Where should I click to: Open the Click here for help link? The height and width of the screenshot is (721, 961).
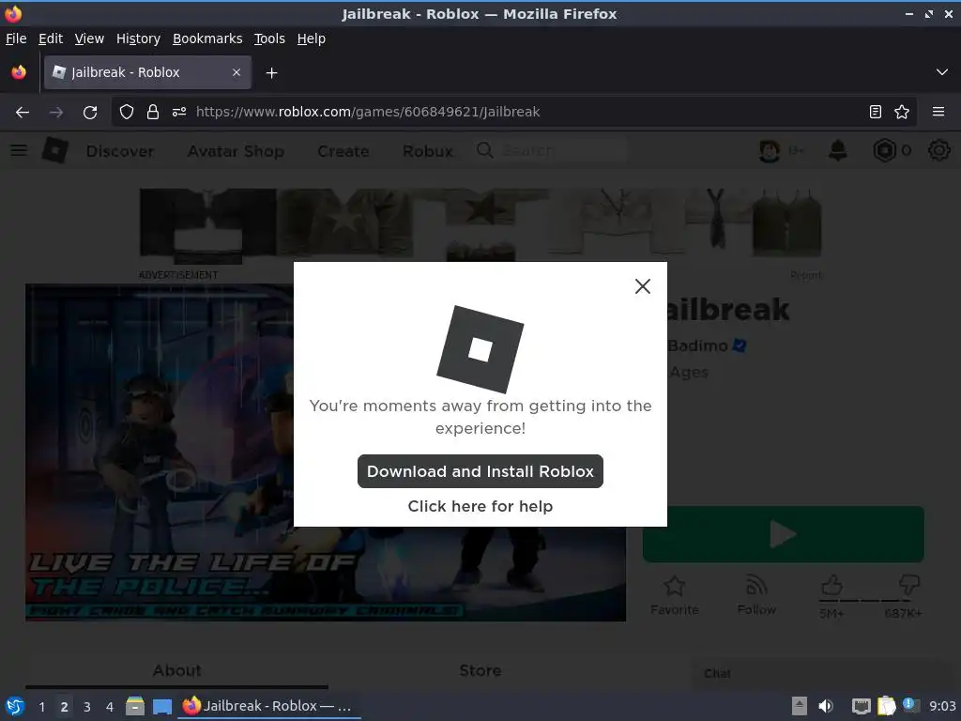480,506
